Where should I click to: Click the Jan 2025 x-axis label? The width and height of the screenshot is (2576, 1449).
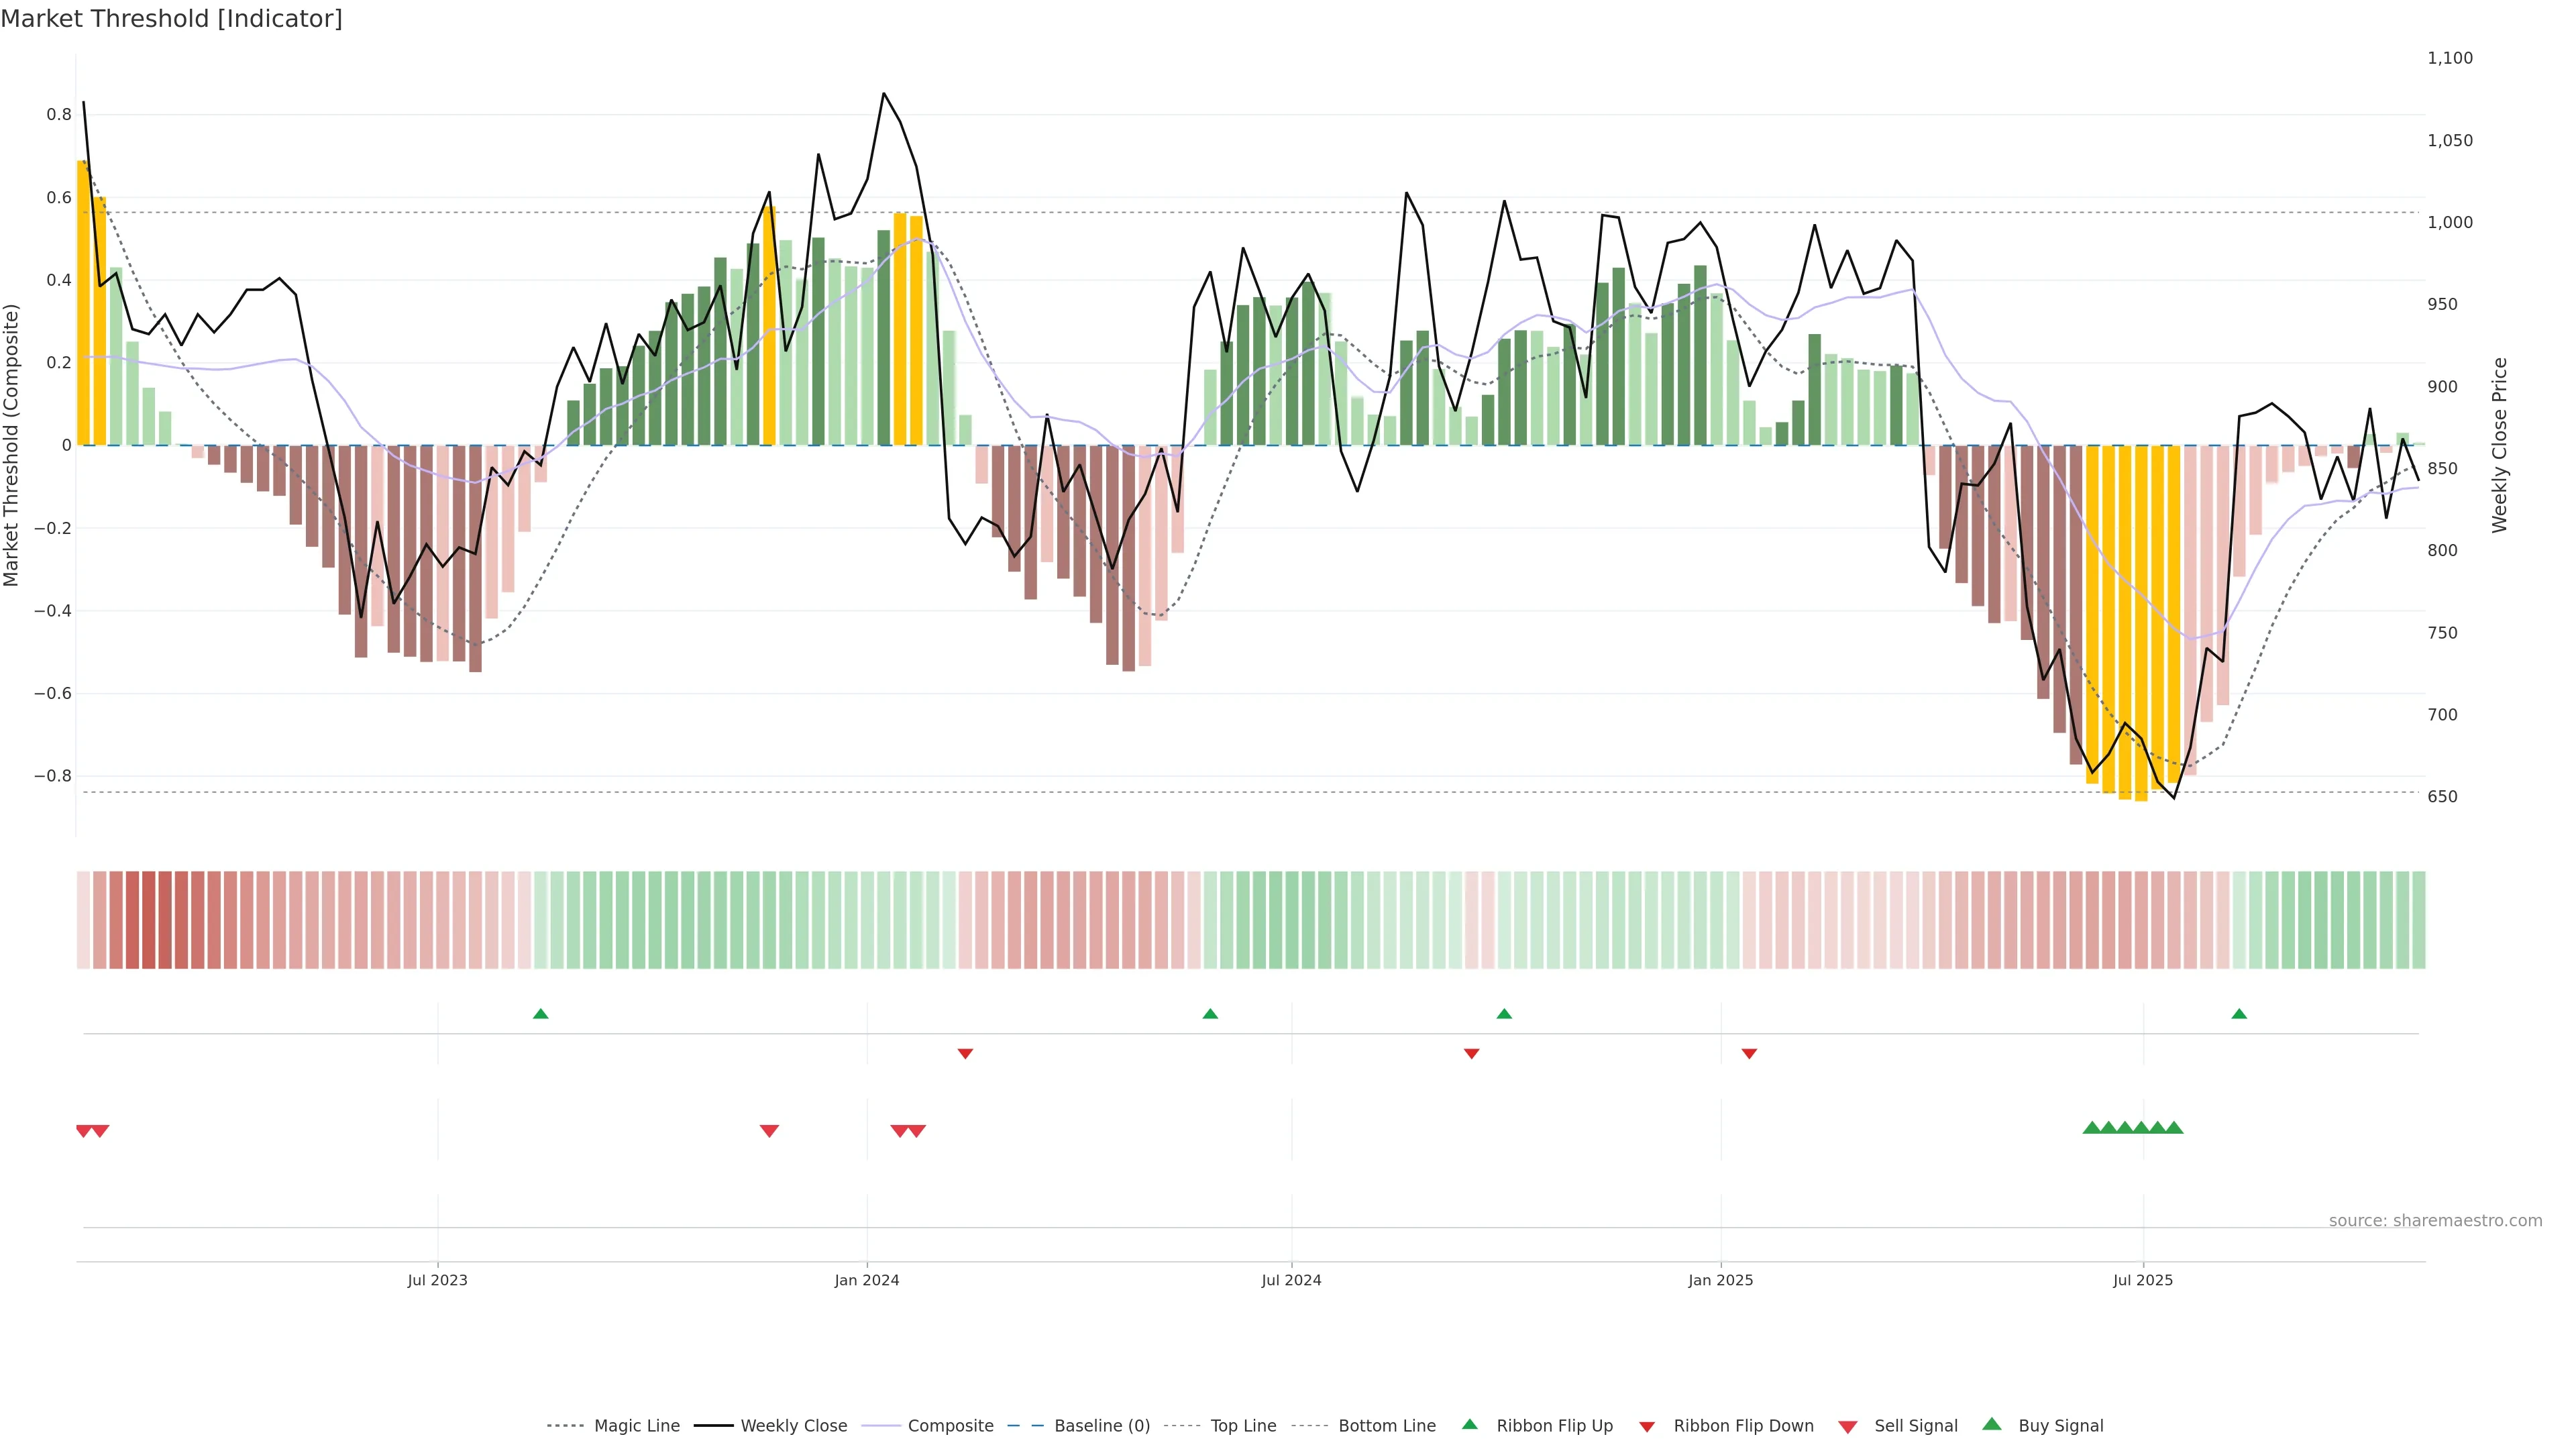click(x=1720, y=1280)
